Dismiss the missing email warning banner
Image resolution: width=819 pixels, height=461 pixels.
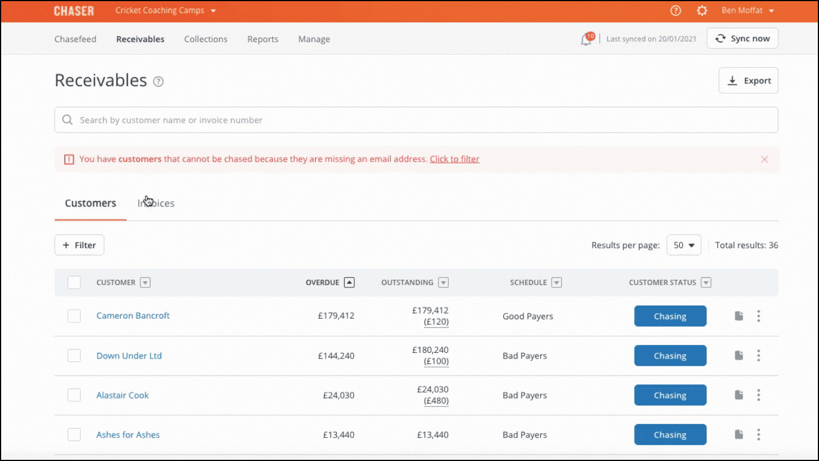(764, 159)
